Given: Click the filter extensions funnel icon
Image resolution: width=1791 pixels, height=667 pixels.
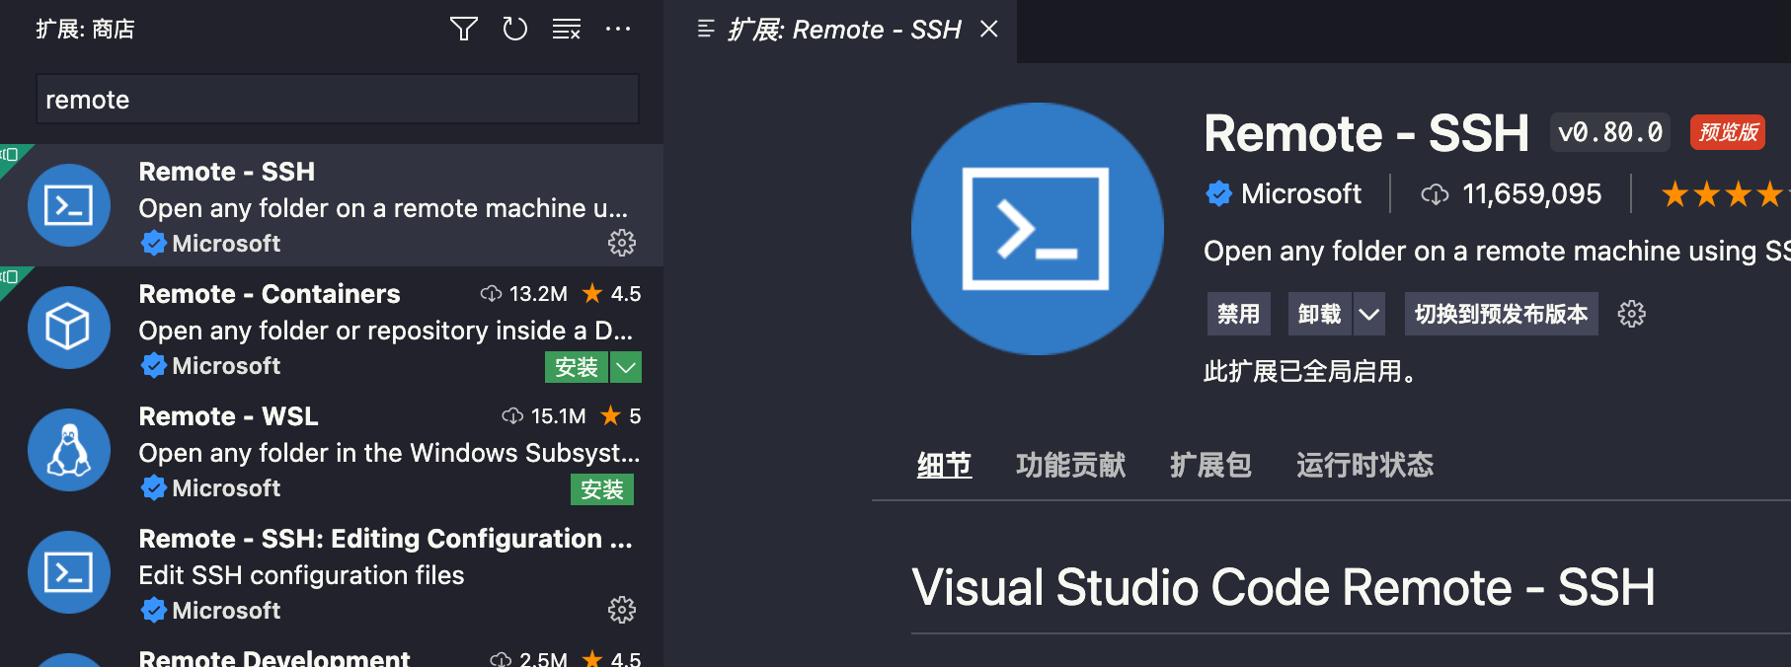Looking at the screenshot, I should [464, 30].
